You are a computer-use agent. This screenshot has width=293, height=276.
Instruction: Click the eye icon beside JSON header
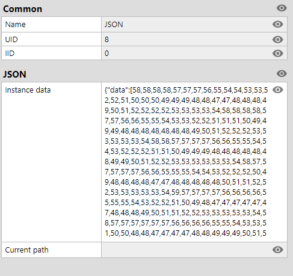click(x=282, y=73)
